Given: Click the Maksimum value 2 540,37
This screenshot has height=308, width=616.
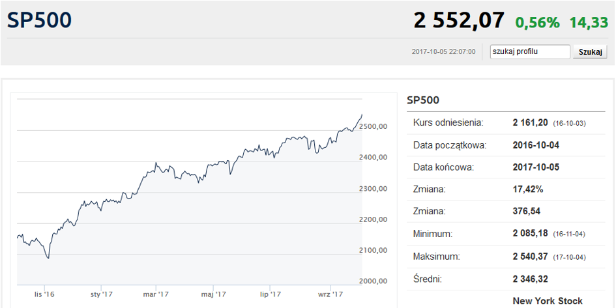Looking at the screenshot, I should pos(531,257).
